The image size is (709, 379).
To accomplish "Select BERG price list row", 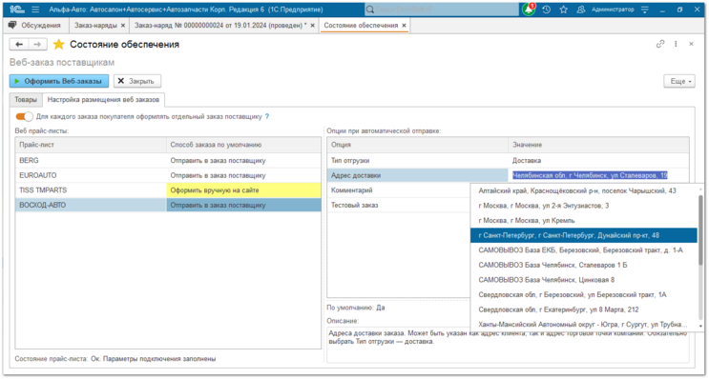I will pos(168,161).
